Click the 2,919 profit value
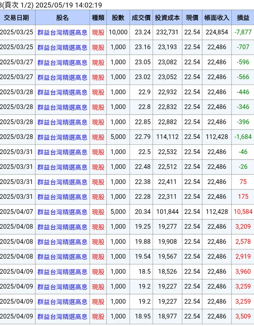This screenshot has height=326, width=254. coord(243,257)
